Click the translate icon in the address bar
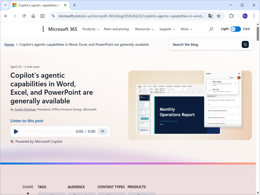This screenshot has height=195, width=260. (x=210, y=16)
